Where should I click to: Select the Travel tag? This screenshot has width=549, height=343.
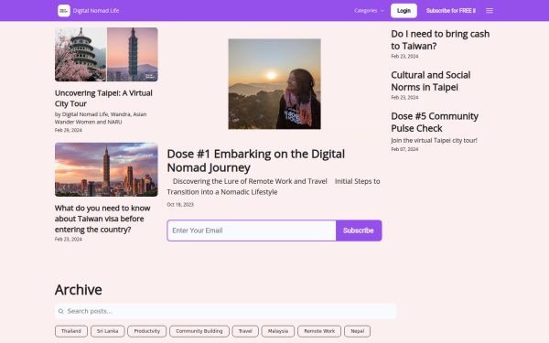click(x=245, y=331)
